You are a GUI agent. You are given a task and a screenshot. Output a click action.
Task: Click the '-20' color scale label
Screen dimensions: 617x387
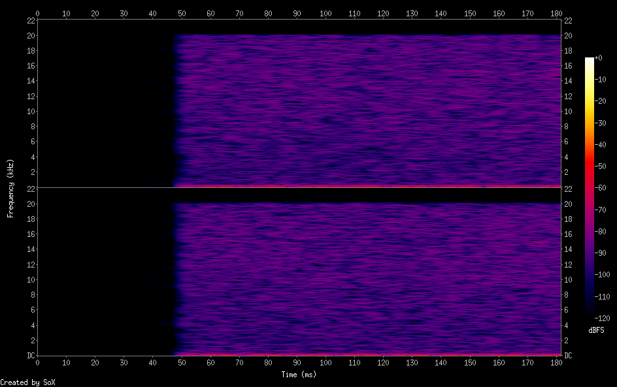[601, 101]
